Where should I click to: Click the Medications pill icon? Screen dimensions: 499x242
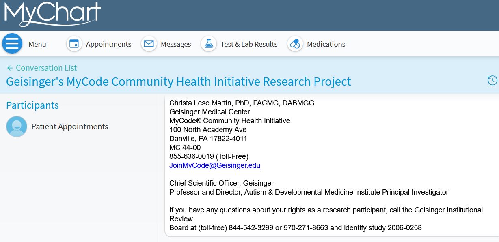coord(295,44)
